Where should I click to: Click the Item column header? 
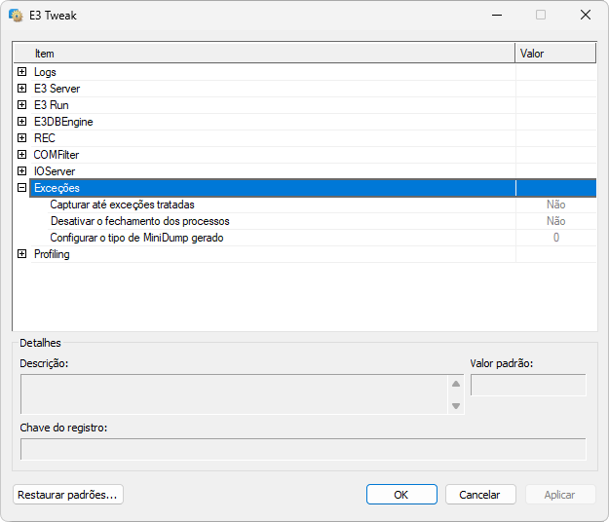(263, 54)
